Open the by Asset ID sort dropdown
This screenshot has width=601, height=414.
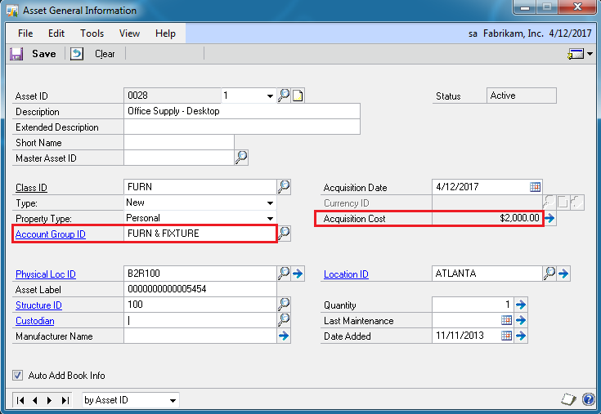[173, 400]
